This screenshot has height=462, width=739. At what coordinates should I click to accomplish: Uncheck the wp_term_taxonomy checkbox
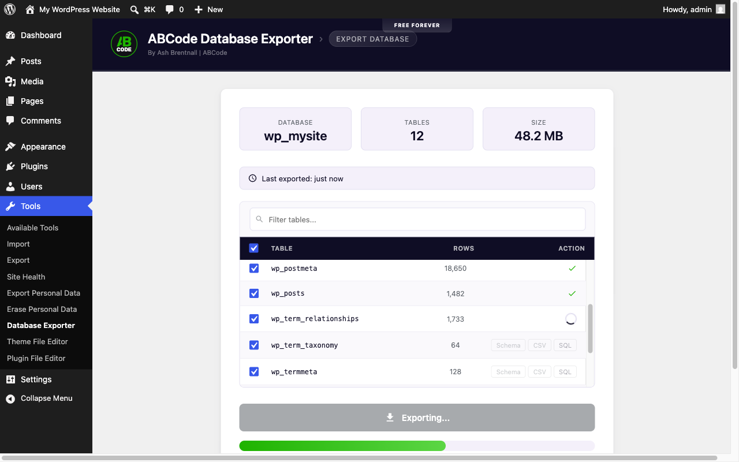tap(254, 345)
